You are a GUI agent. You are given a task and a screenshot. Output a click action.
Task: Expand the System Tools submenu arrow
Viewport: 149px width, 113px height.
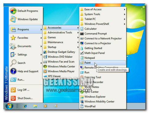[x=125, y=14]
